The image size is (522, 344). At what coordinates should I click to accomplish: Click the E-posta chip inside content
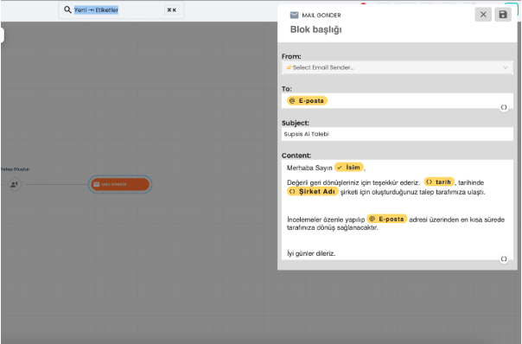tap(387, 219)
